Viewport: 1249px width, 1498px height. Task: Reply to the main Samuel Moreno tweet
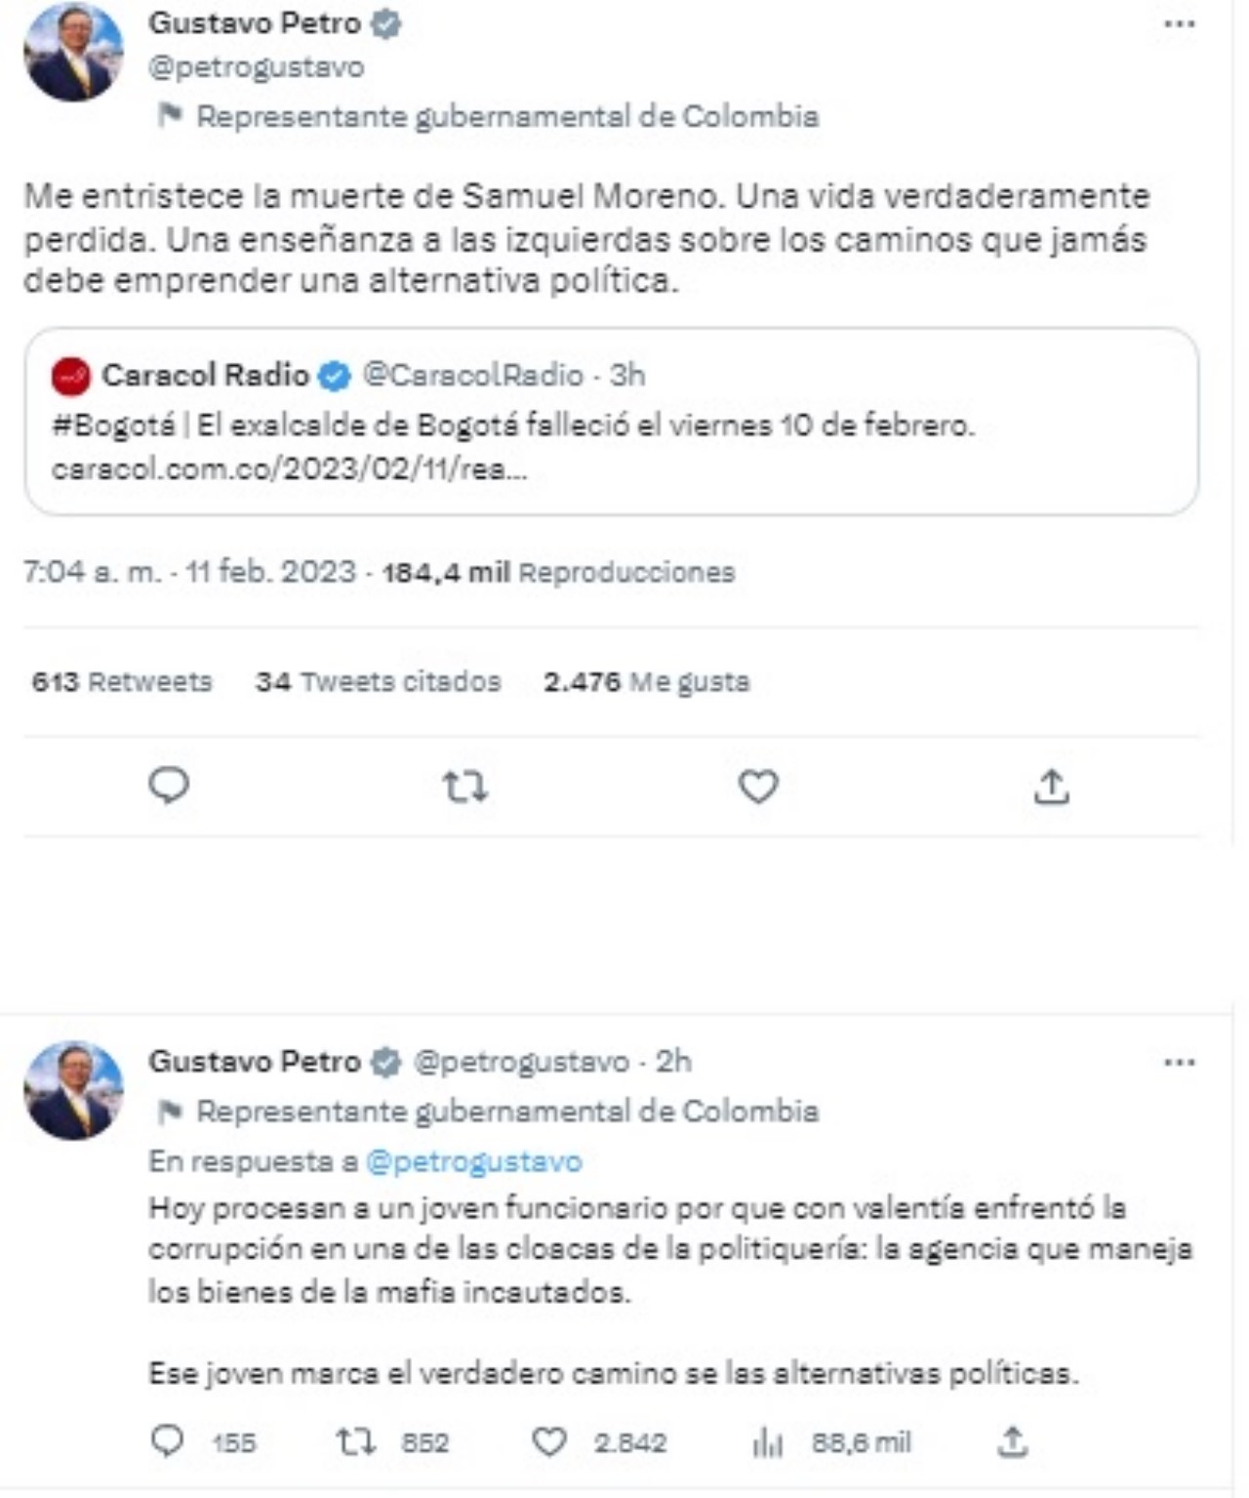(169, 786)
